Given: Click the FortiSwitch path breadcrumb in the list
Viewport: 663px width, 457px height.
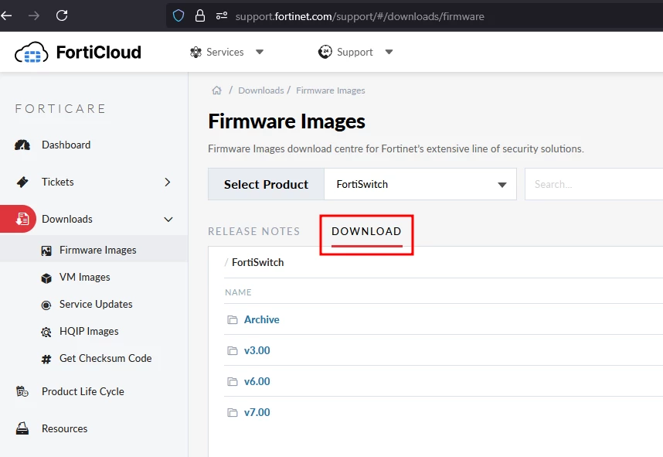Looking at the screenshot, I should point(257,262).
